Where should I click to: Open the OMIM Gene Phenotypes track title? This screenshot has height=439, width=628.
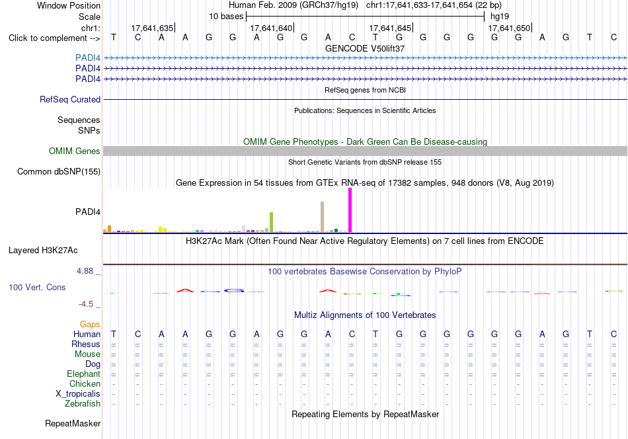[x=365, y=141]
